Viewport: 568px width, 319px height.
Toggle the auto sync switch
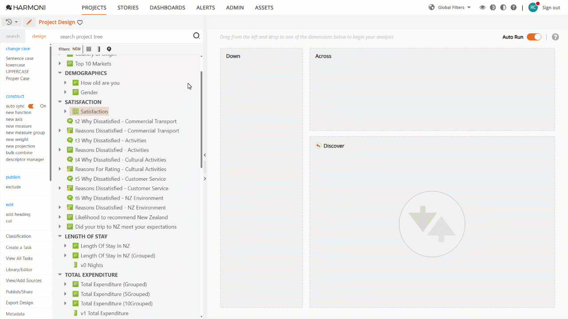point(31,106)
